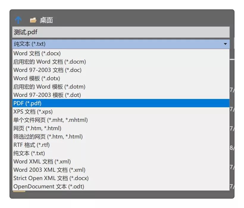Pick Word 2003 XML 文档 (*.xml)
This screenshot has height=208, width=244.
[121, 170]
